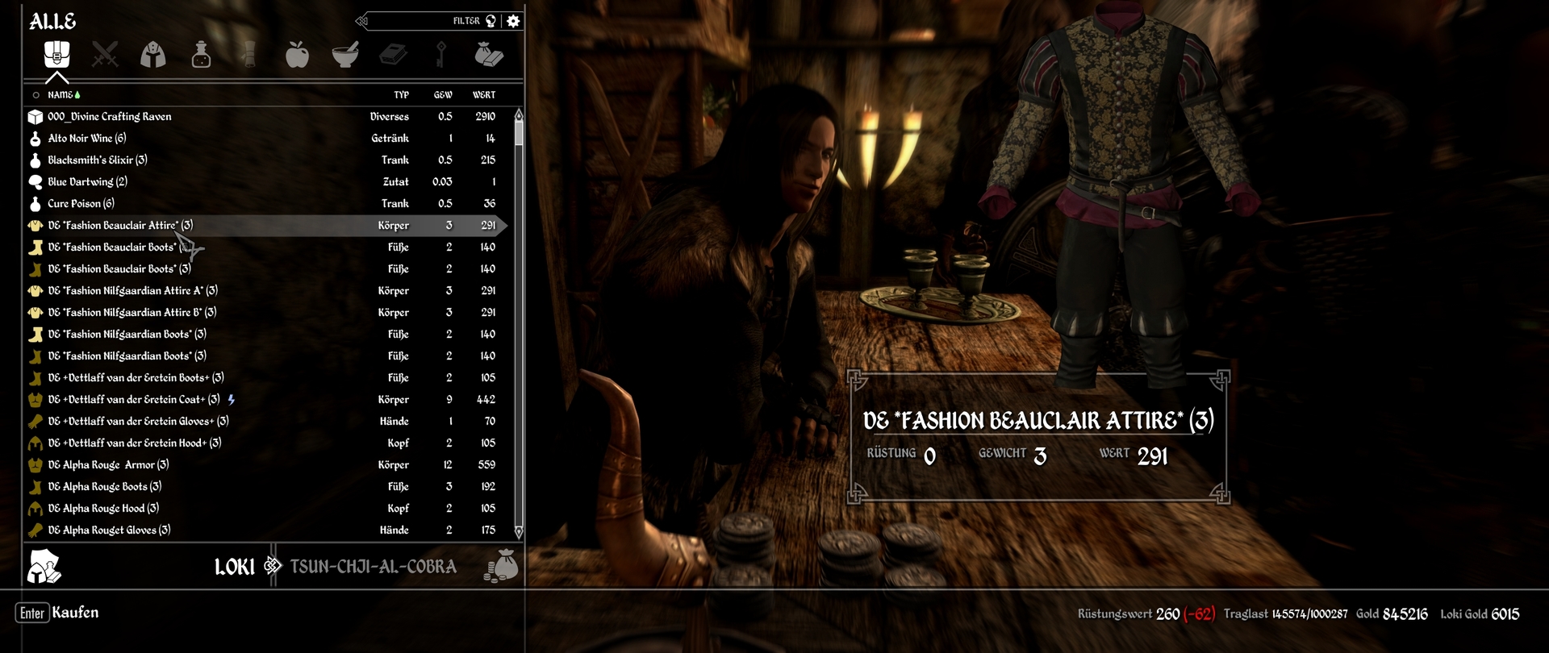This screenshot has height=653, width=1549.
Task: Click the scroll-down arrow of the item list
Action: pos(519,531)
